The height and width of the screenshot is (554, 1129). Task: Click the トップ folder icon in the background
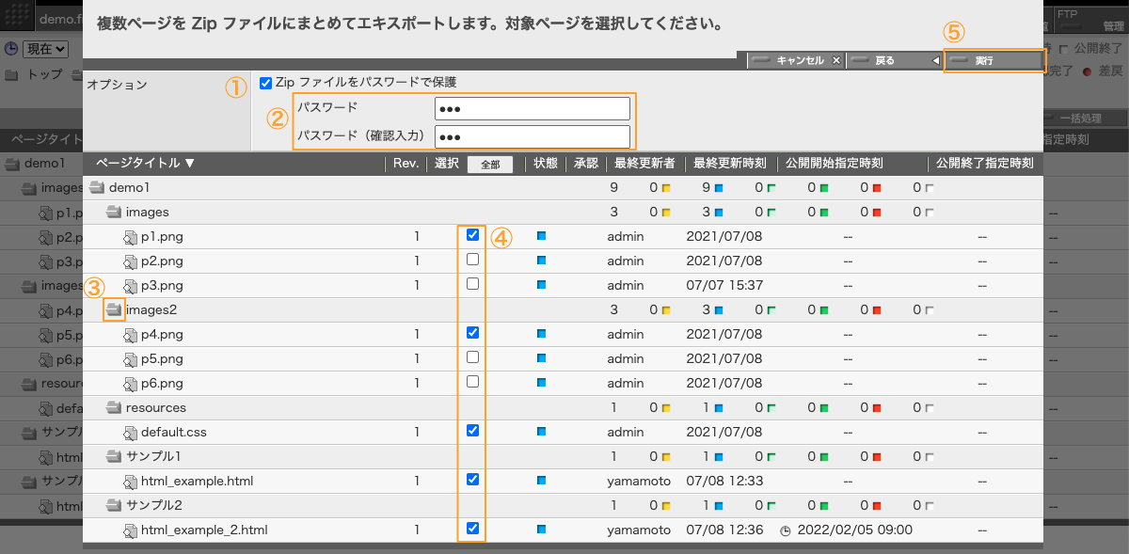click(11, 74)
